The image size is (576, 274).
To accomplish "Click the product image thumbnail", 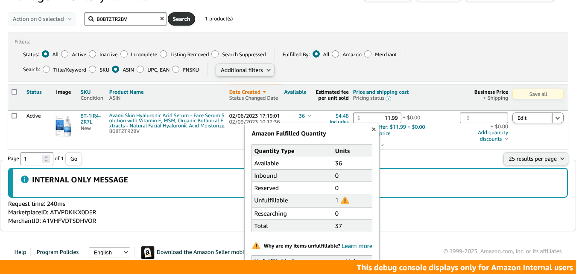I will (x=64, y=126).
